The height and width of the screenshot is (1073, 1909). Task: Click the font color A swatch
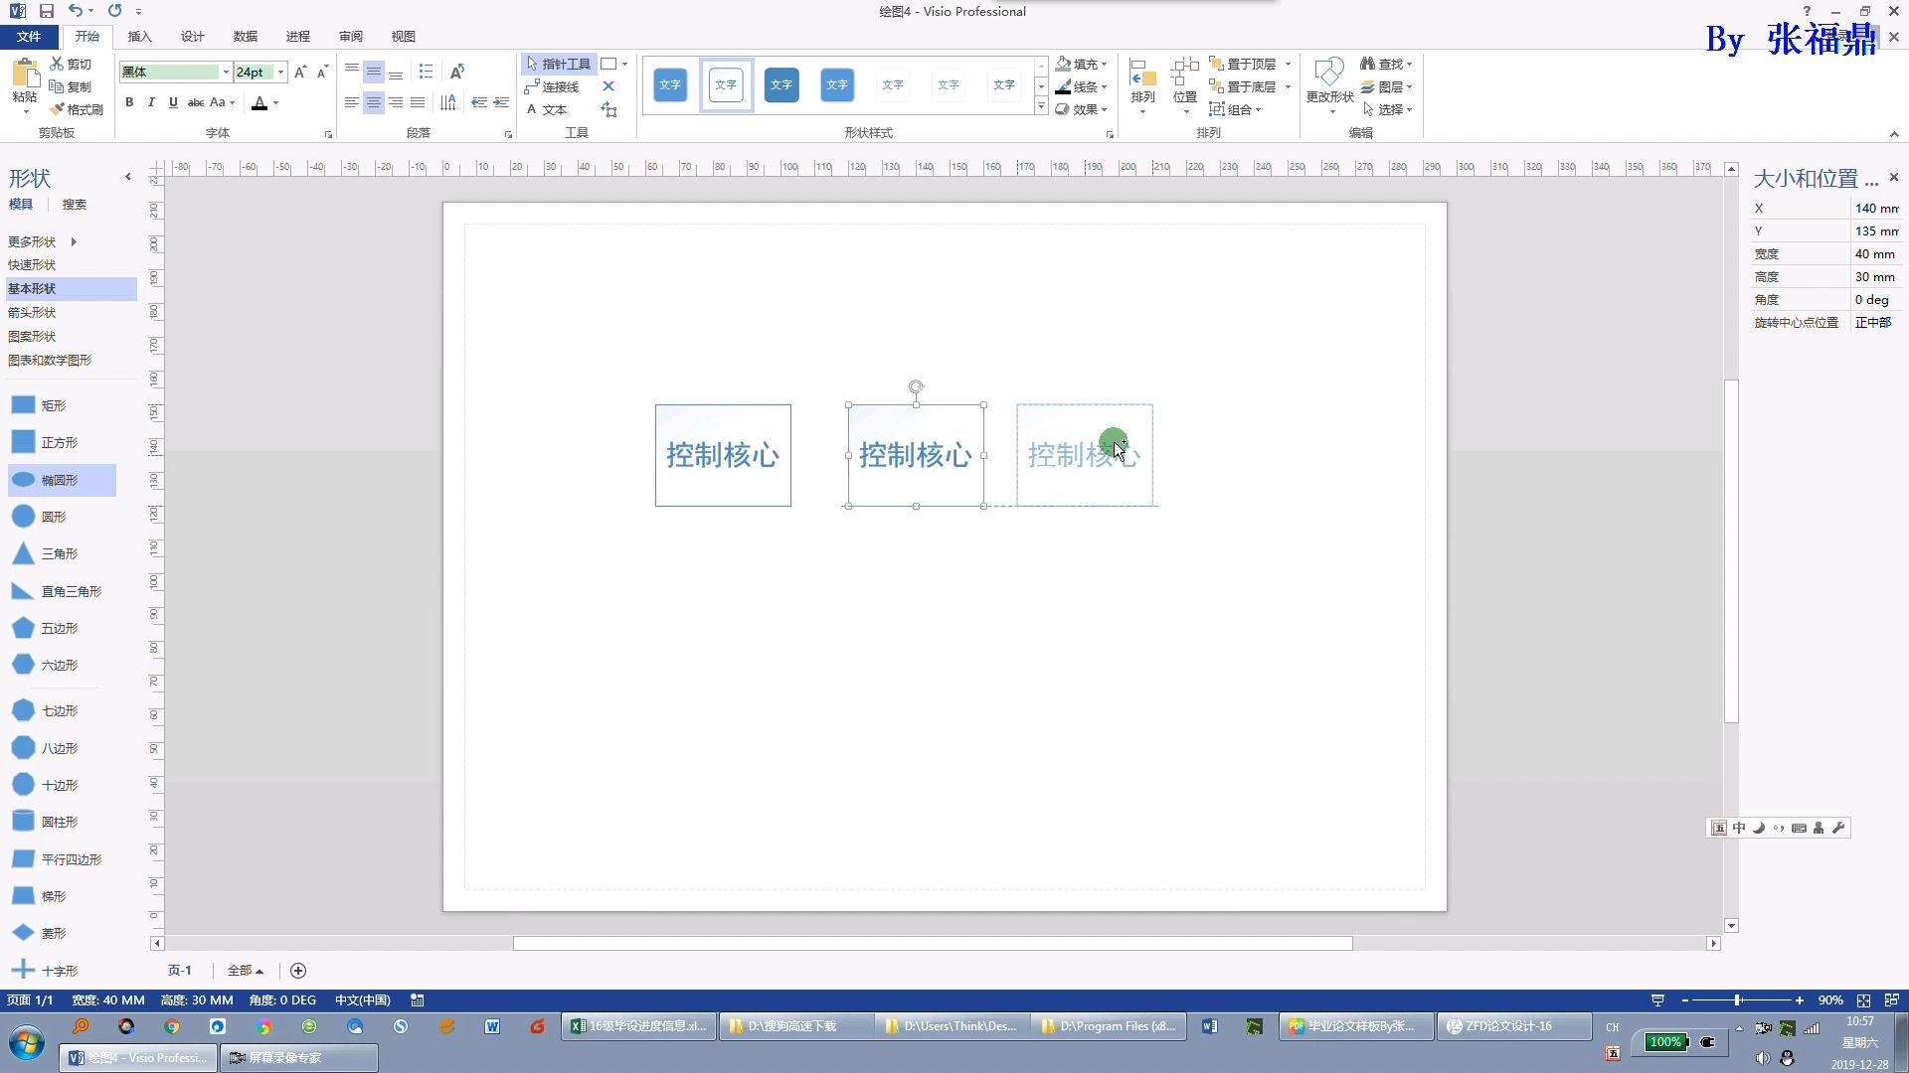click(x=260, y=102)
